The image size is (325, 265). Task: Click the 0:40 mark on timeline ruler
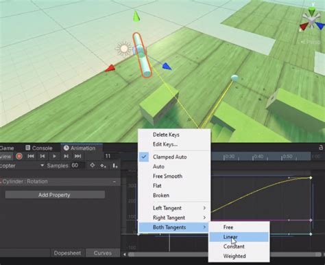click(258, 157)
